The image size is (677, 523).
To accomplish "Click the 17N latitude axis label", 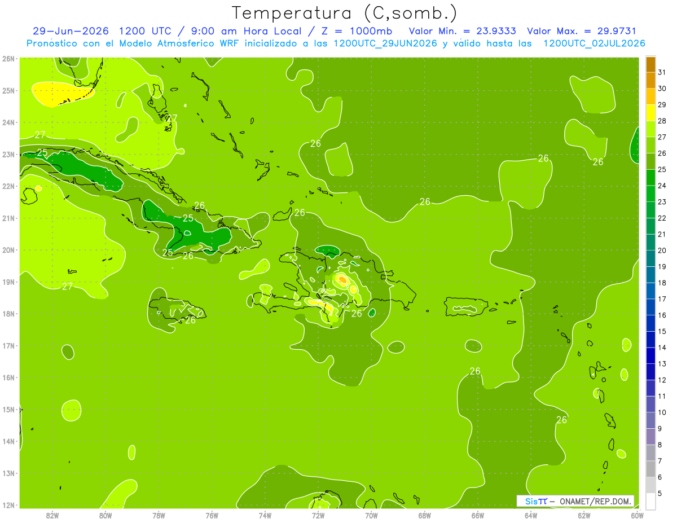I will 8,345.
